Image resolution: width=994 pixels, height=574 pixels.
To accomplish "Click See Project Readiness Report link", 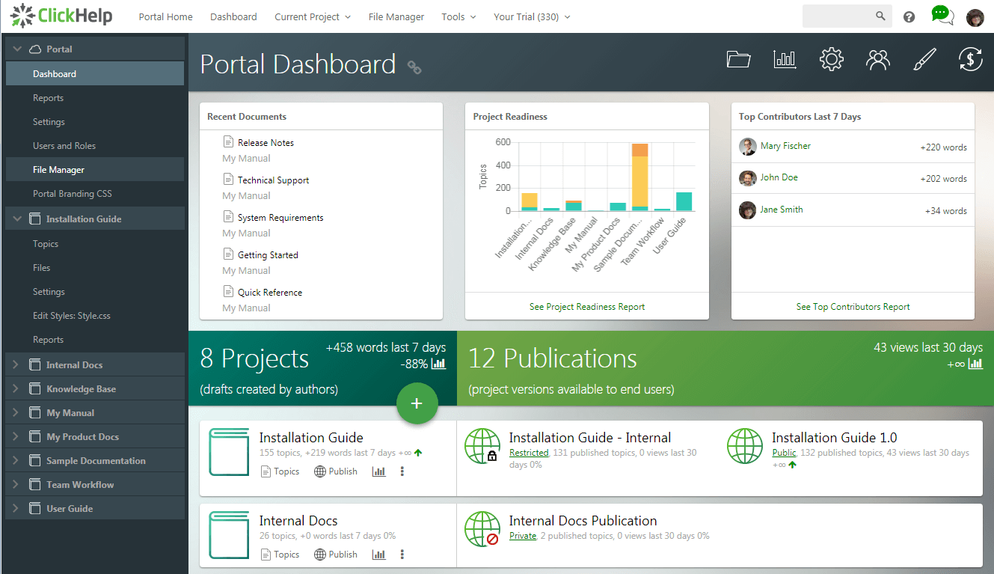I will click(x=587, y=307).
